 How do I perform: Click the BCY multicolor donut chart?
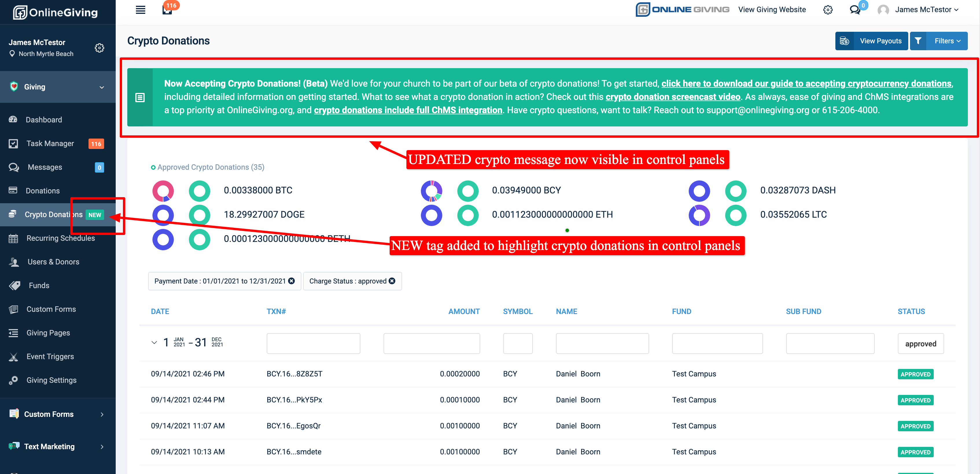click(x=431, y=191)
